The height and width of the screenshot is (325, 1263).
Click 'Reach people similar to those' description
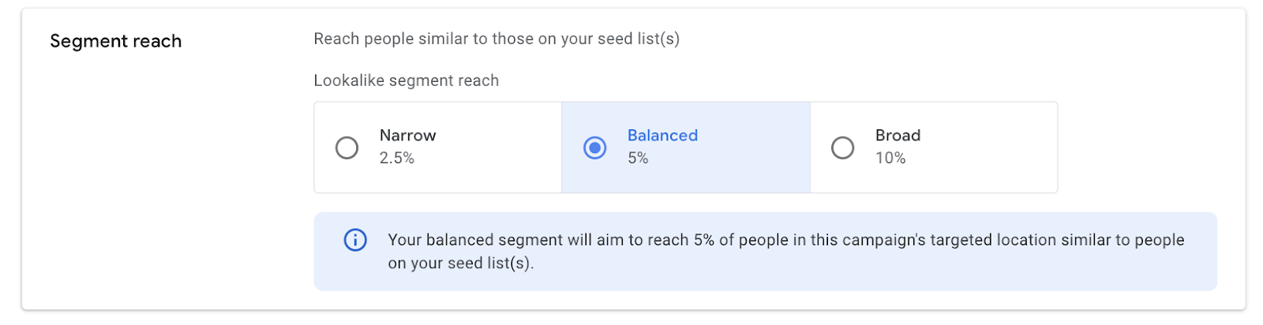click(497, 39)
